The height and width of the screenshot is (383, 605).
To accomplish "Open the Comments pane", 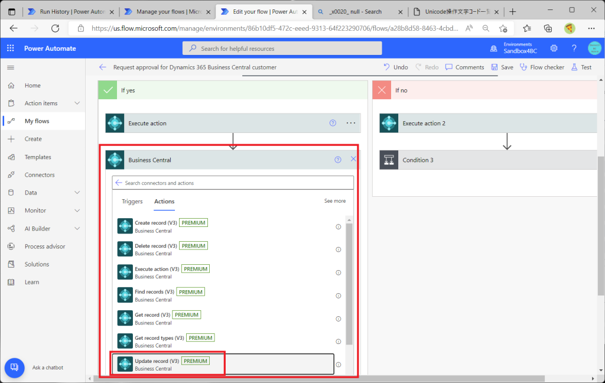I will pos(464,67).
